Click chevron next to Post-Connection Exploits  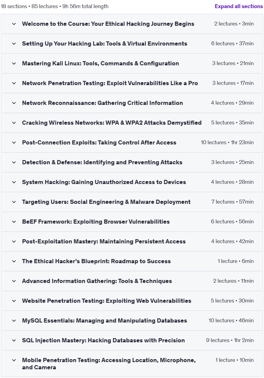14,143
